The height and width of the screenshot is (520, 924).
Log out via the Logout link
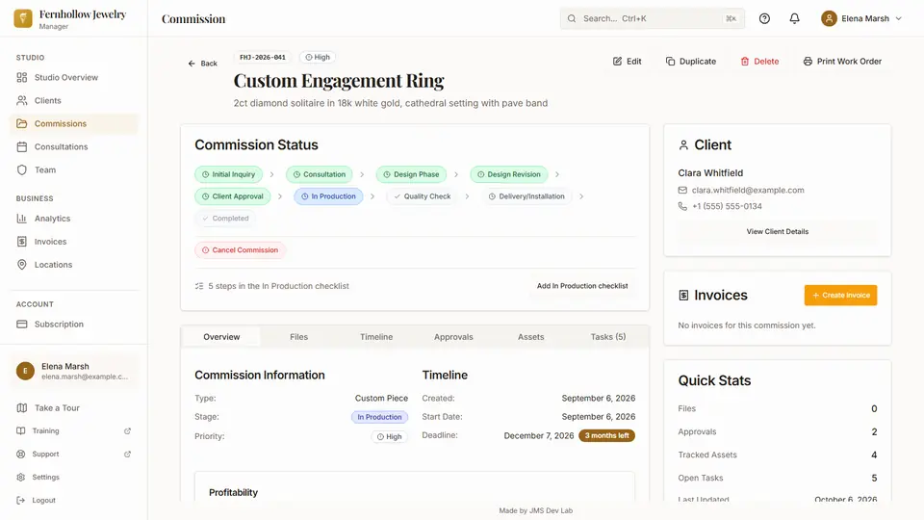pos(74,500)
